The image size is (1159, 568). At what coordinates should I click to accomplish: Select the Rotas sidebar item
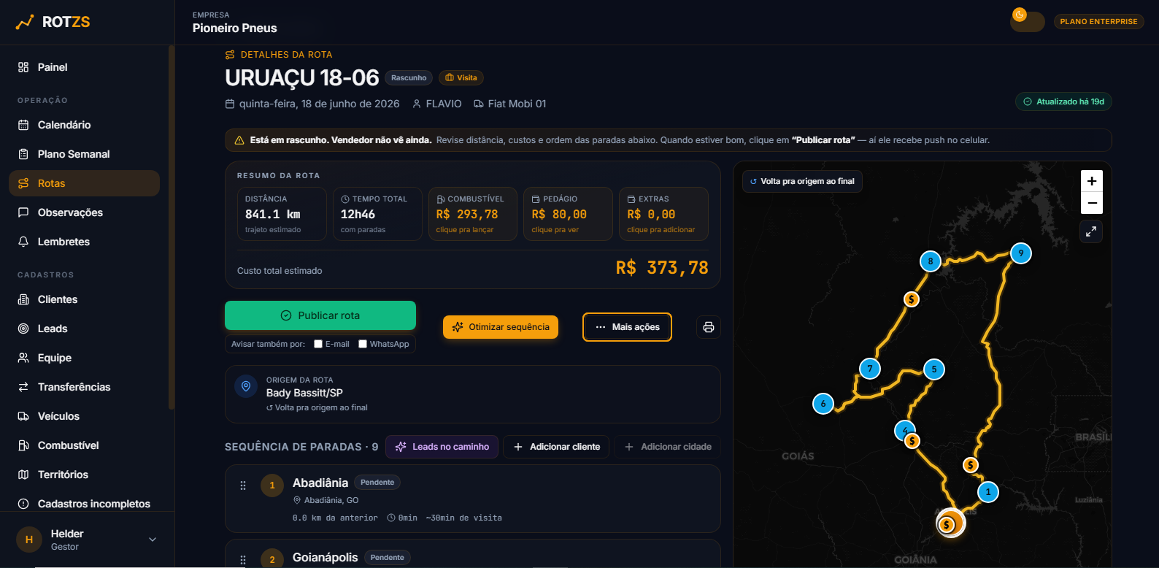coord(84,183)
